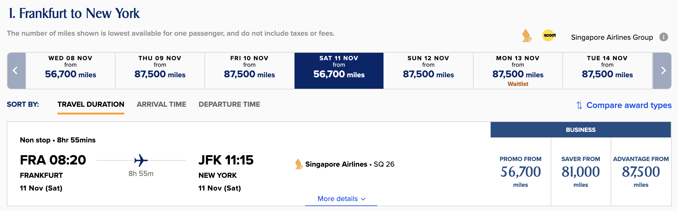The image size is (678, 211).
Task: Click the Singapore Airlines logo at top right
Action: pos(527,36)
